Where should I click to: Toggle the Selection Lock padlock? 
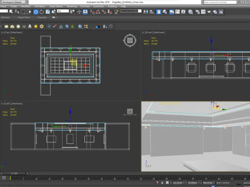[162, 183]
